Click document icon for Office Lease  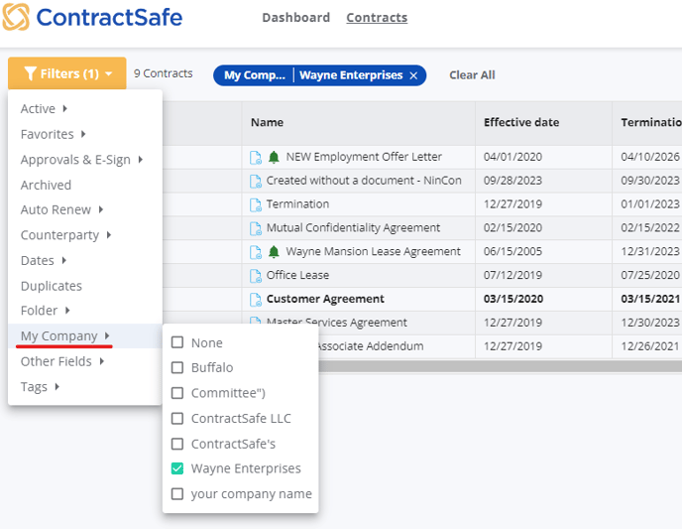(256, 276)
